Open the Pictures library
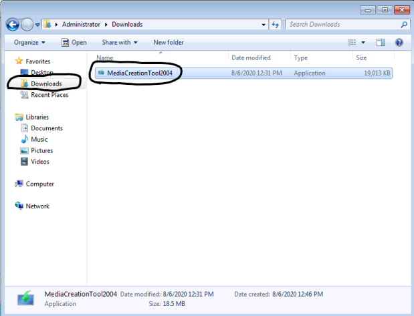Image resolution: width=414 pixels, height=316 pixels. [x=41, y=150]
